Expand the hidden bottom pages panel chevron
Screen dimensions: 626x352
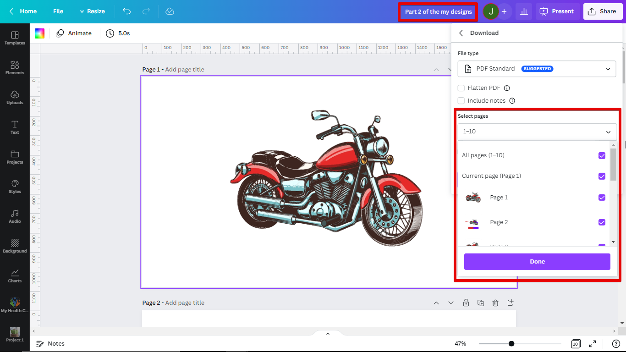[328, 334]
